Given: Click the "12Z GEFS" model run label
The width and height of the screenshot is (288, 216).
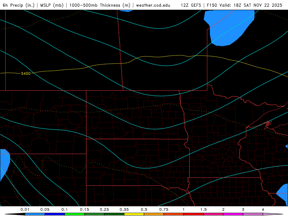Looking at the screenshot, I should (191, 5).
